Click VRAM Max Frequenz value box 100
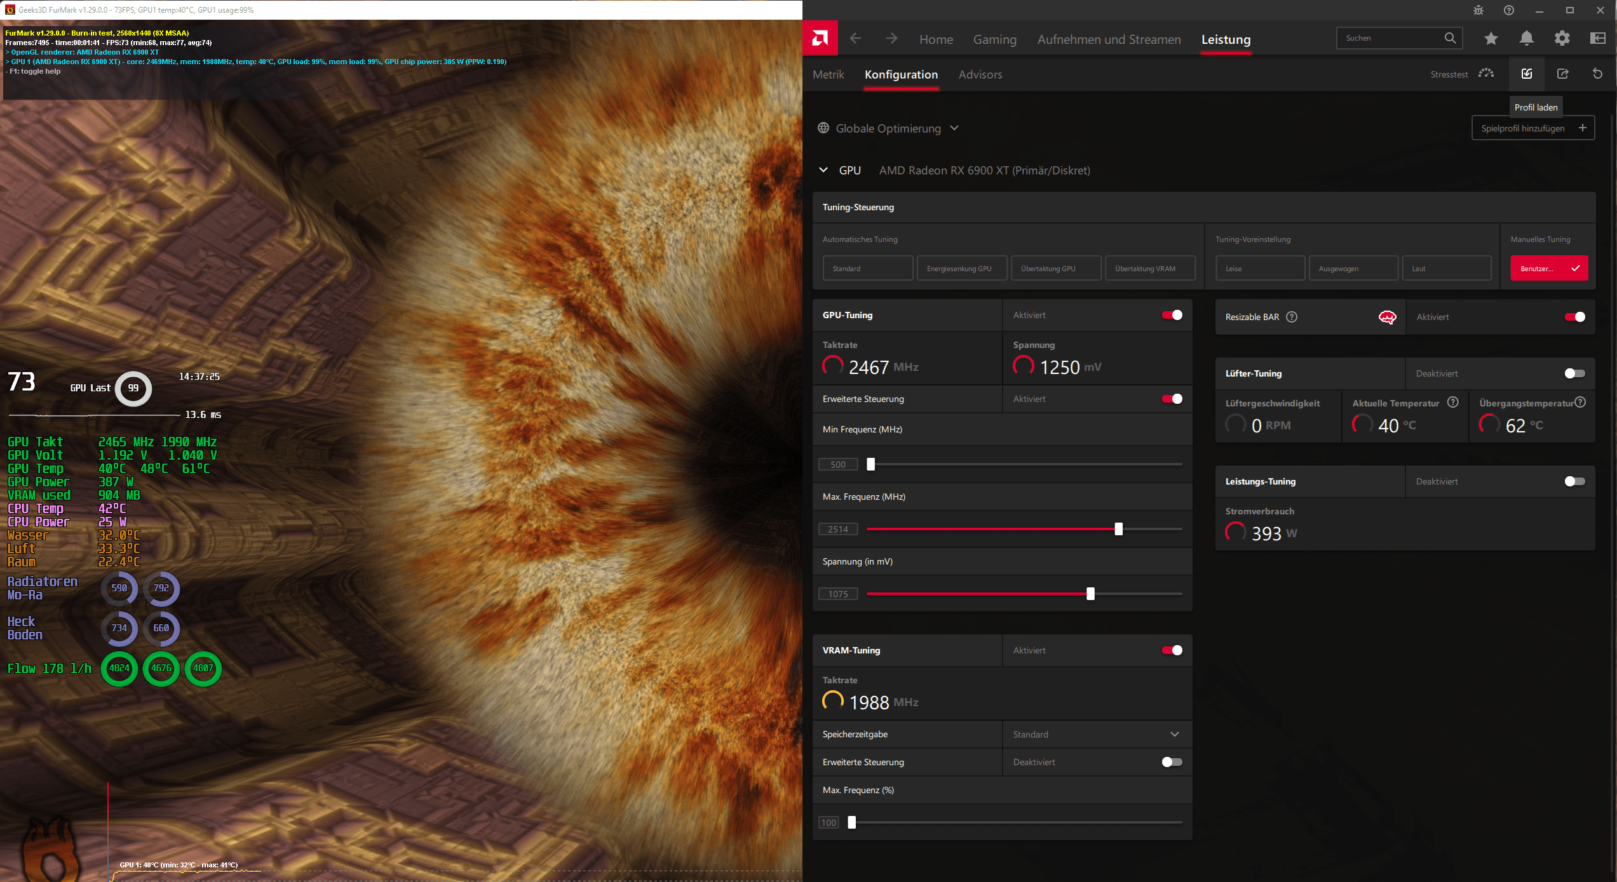This screenshot has width=1617, height=882. click(x=829, y=822)
